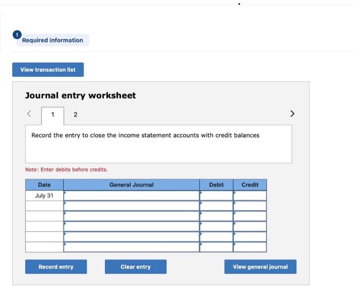This screenshot has width=353, height=305.
Task: Click Credit cell in third row
Action: click(250, 216)
